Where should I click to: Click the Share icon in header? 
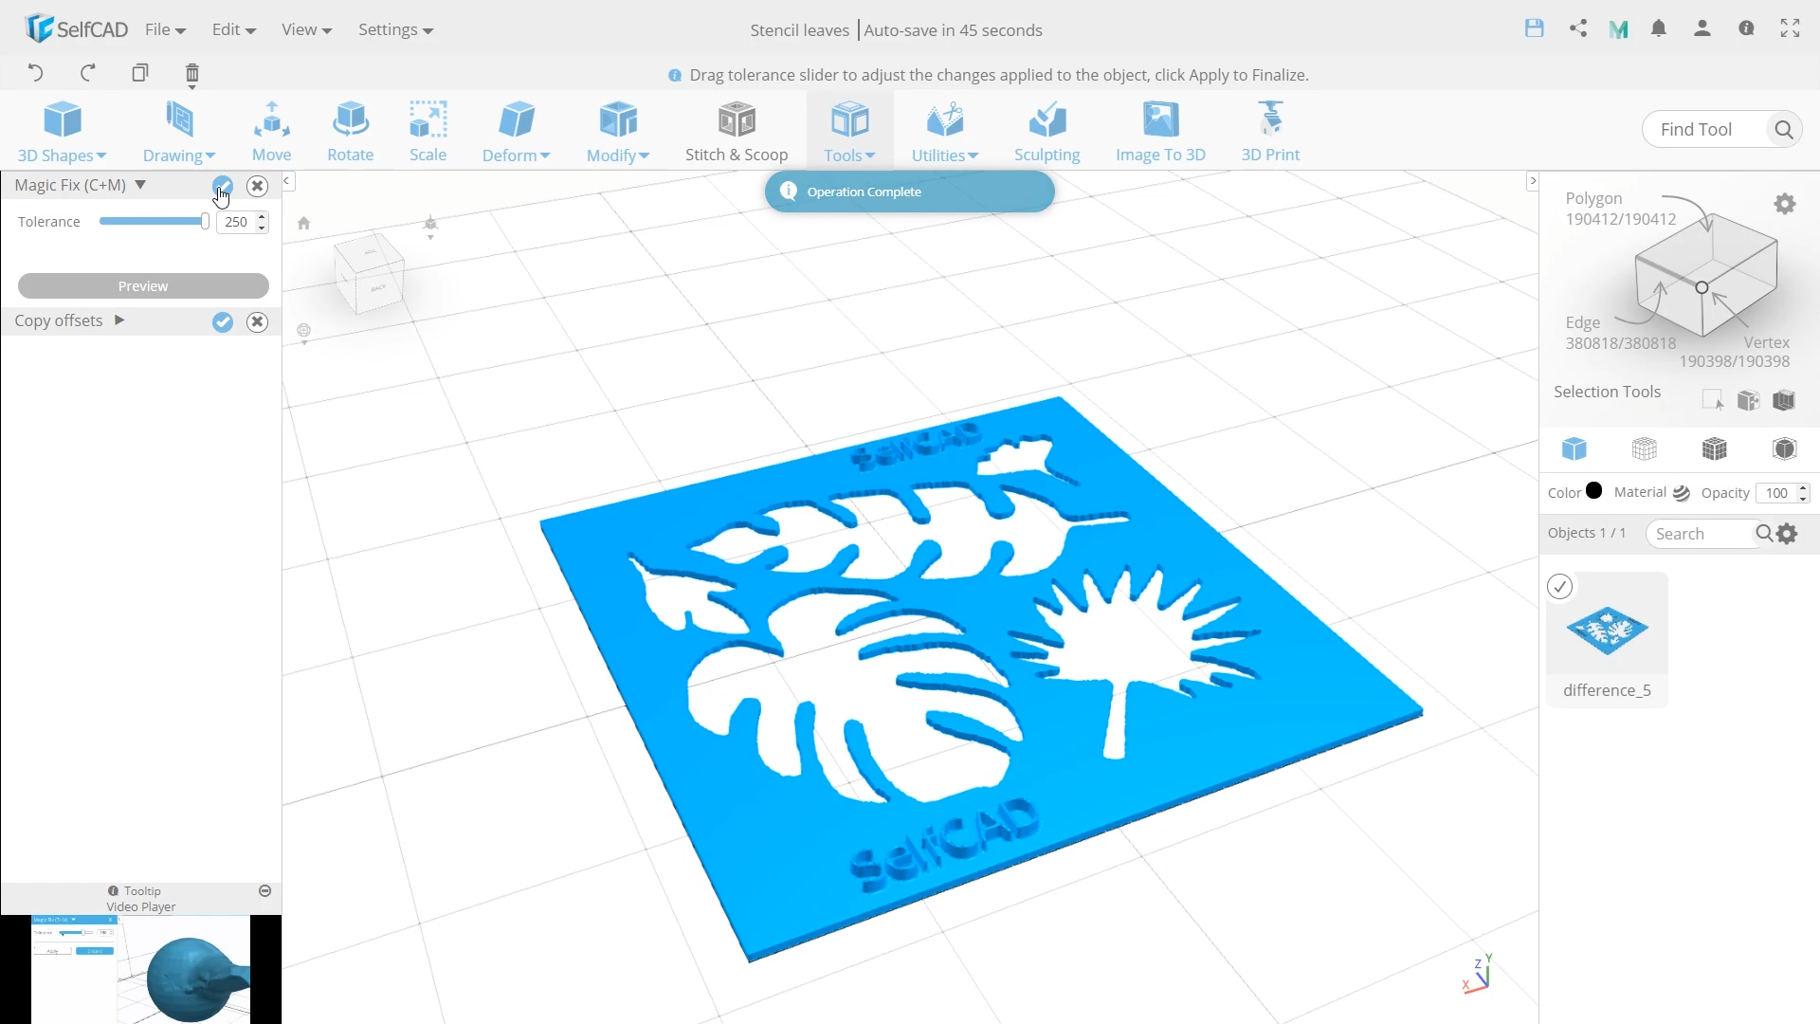pyautogui.click(x=1578, y=28)
